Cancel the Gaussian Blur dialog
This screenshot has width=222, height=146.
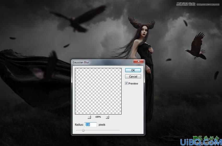pyautogui.click(x=133, y=77)
